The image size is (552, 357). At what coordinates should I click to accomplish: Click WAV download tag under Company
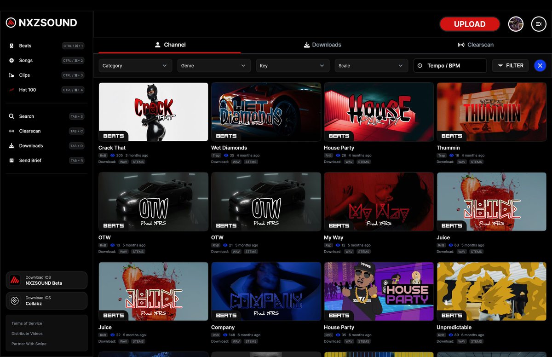click(x=236, y=341)
